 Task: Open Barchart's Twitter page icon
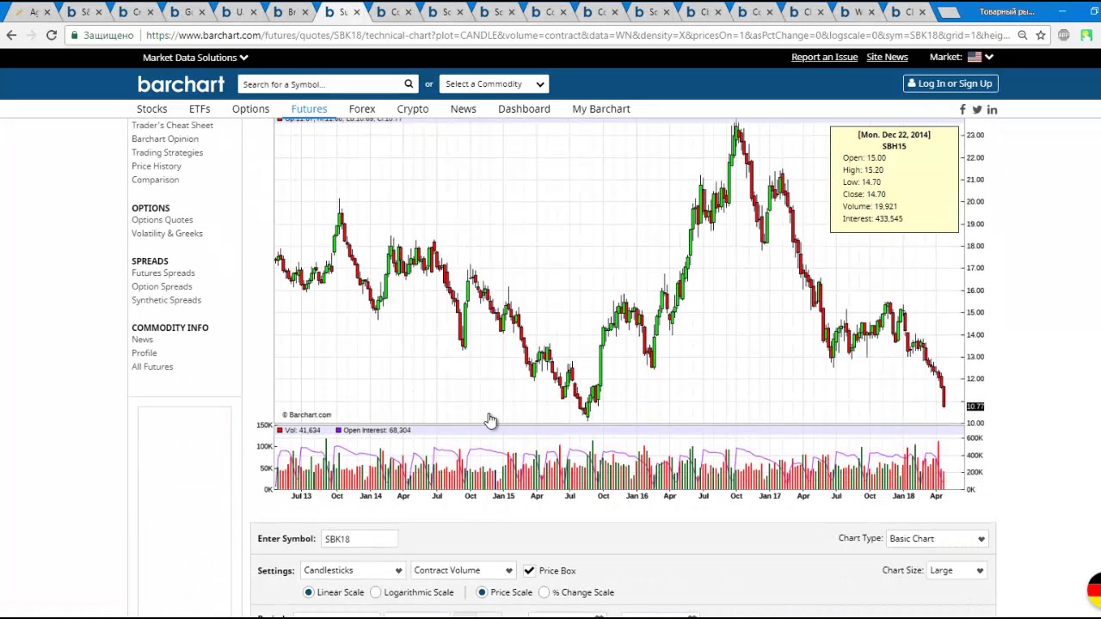click(x=977, y=109)
